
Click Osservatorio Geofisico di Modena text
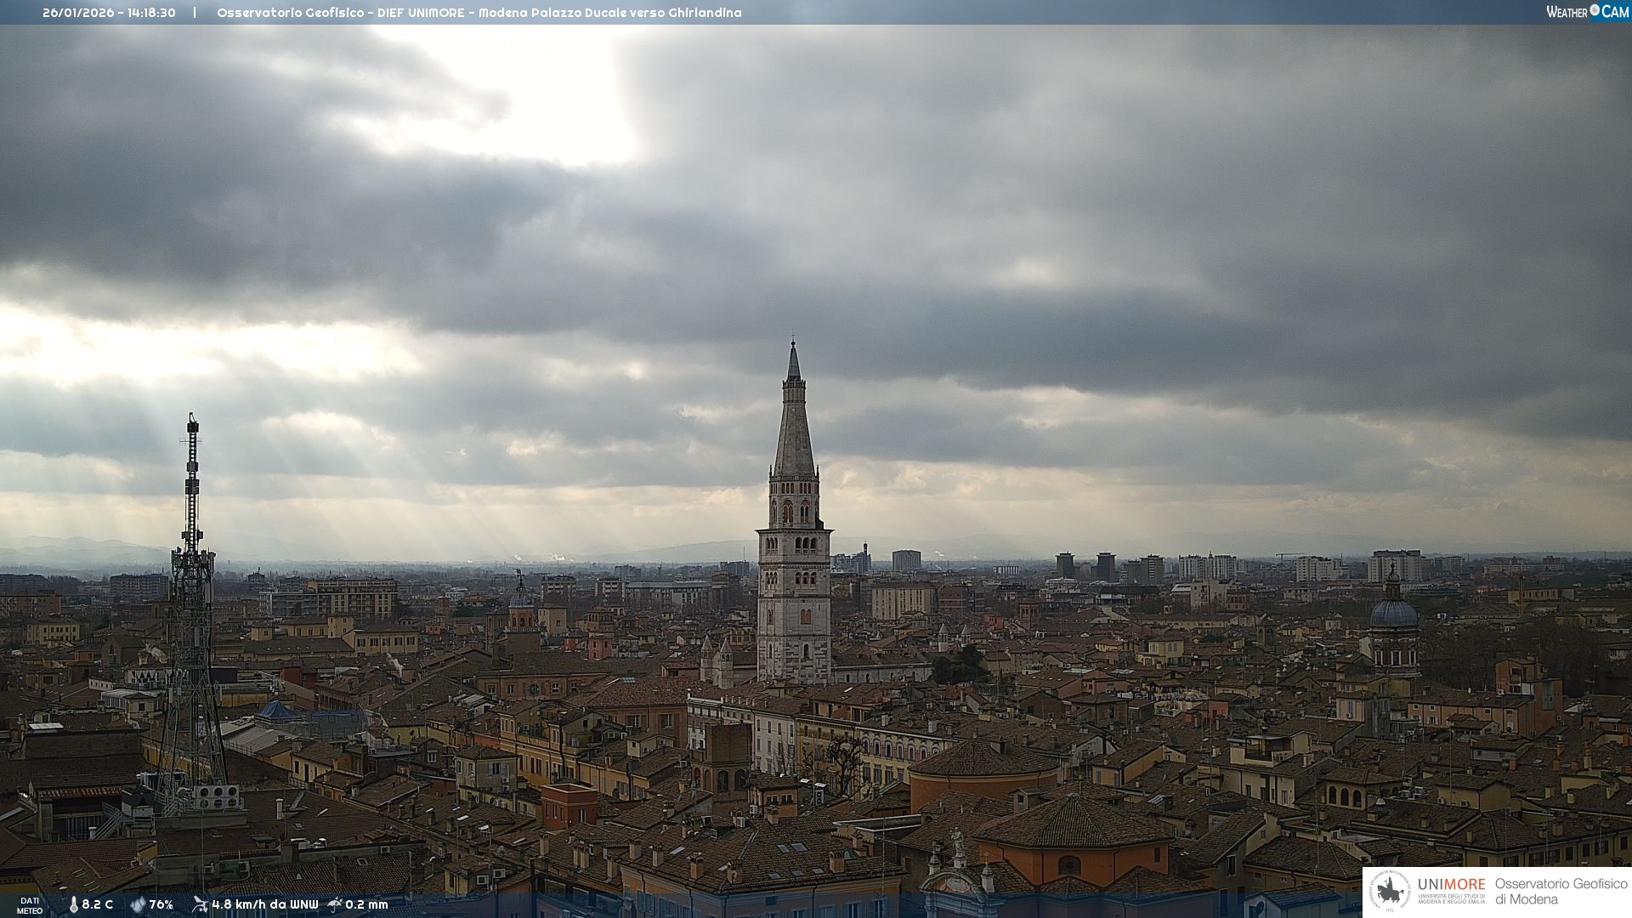pos(1561,892)
